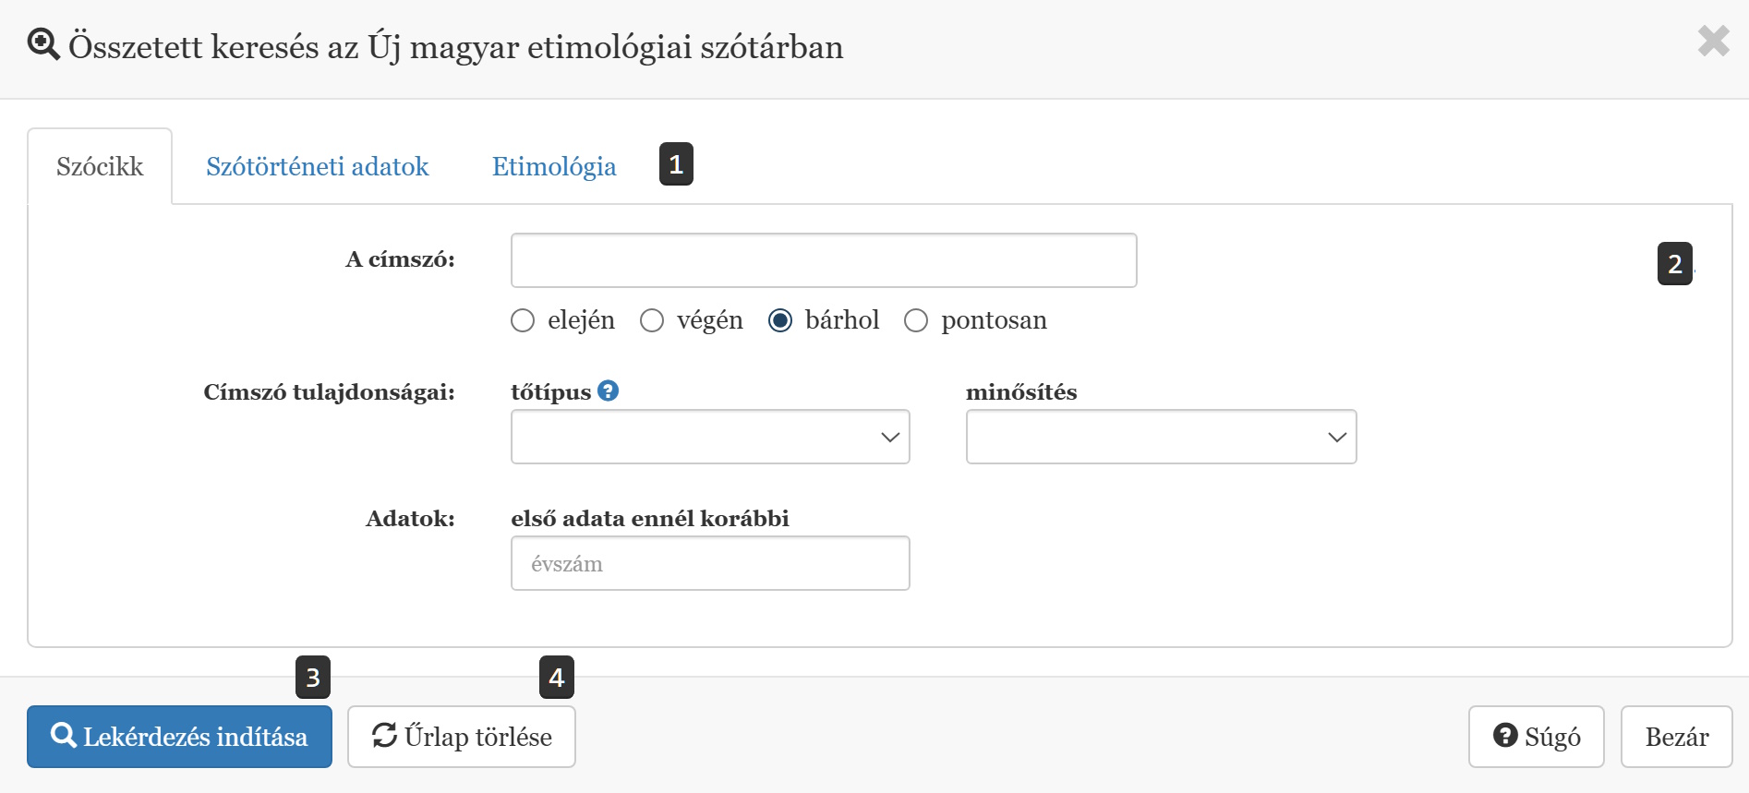Reset the form with Űrlap törlése

point(462,737)
